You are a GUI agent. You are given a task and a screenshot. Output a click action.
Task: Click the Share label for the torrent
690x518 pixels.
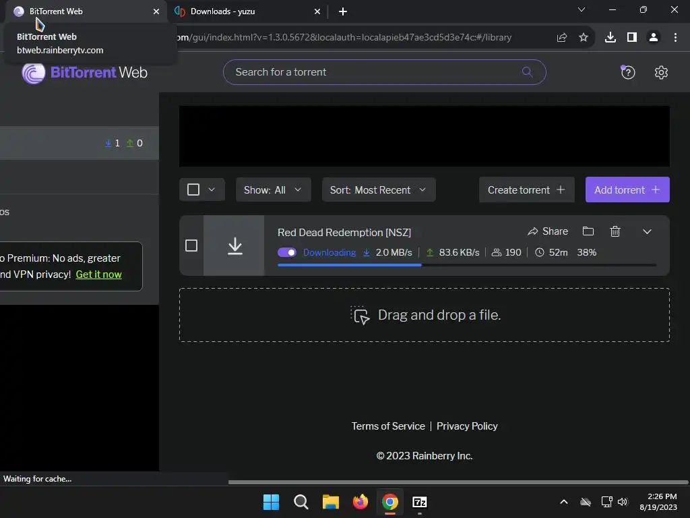[555, 231]
